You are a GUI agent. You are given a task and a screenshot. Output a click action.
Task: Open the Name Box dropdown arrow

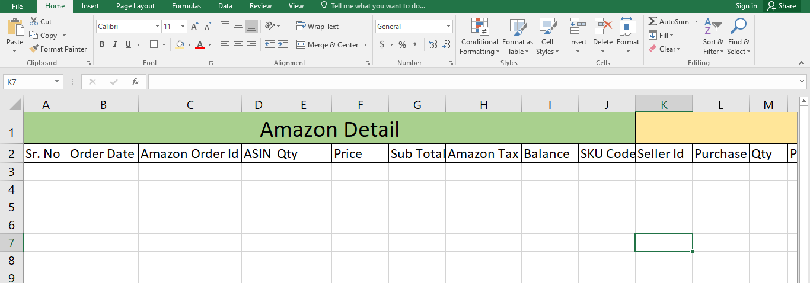pyautogui.click(x=58, y=82)
